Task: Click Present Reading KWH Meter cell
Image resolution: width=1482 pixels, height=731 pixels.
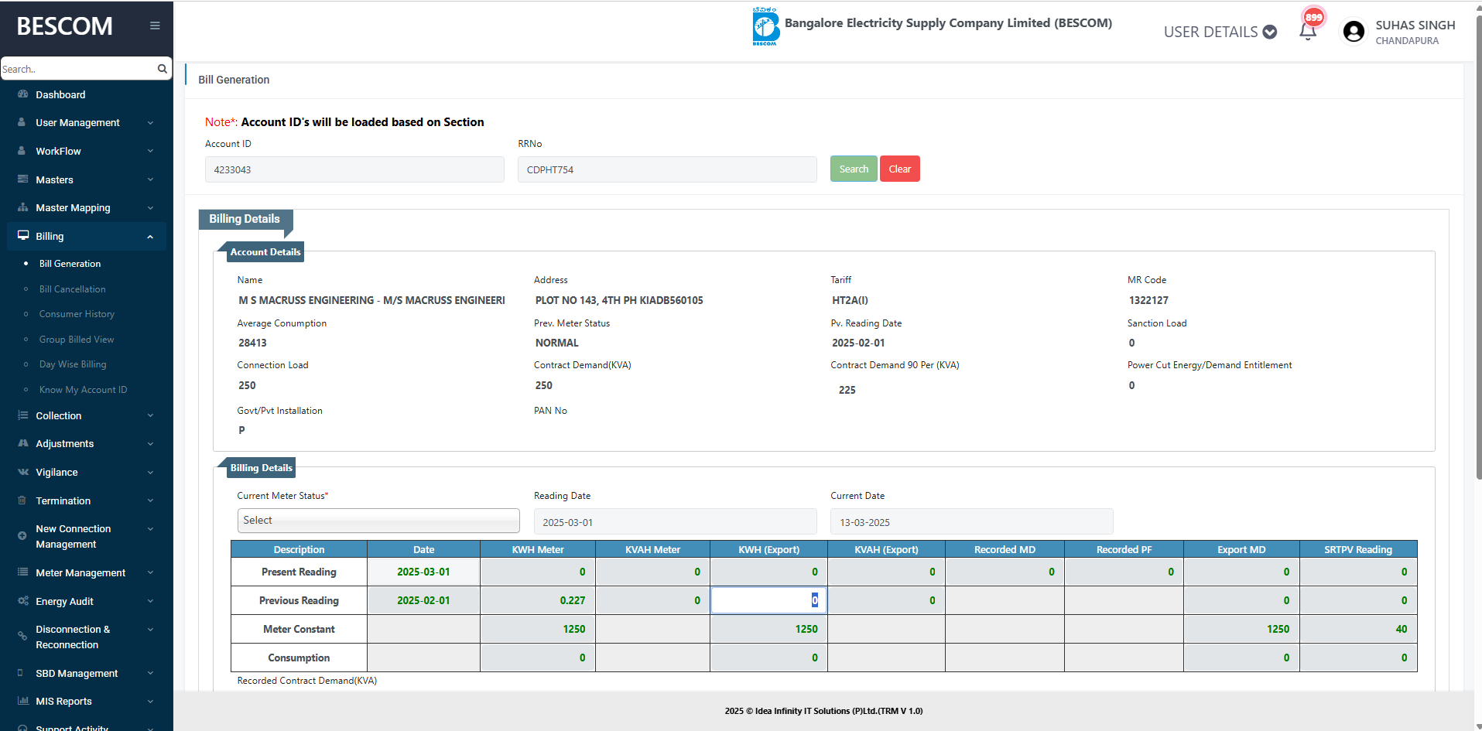Action: (x=538, y=572)
